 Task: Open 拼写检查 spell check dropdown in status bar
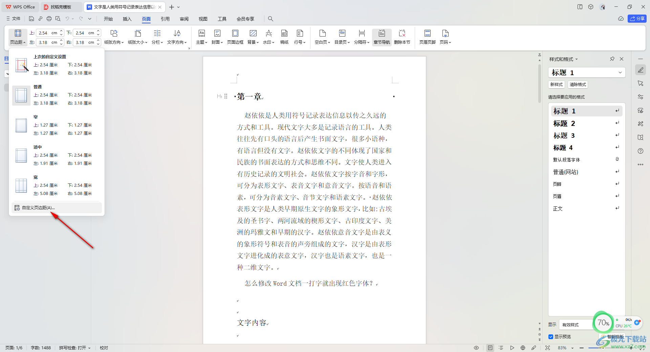[75, 348]
